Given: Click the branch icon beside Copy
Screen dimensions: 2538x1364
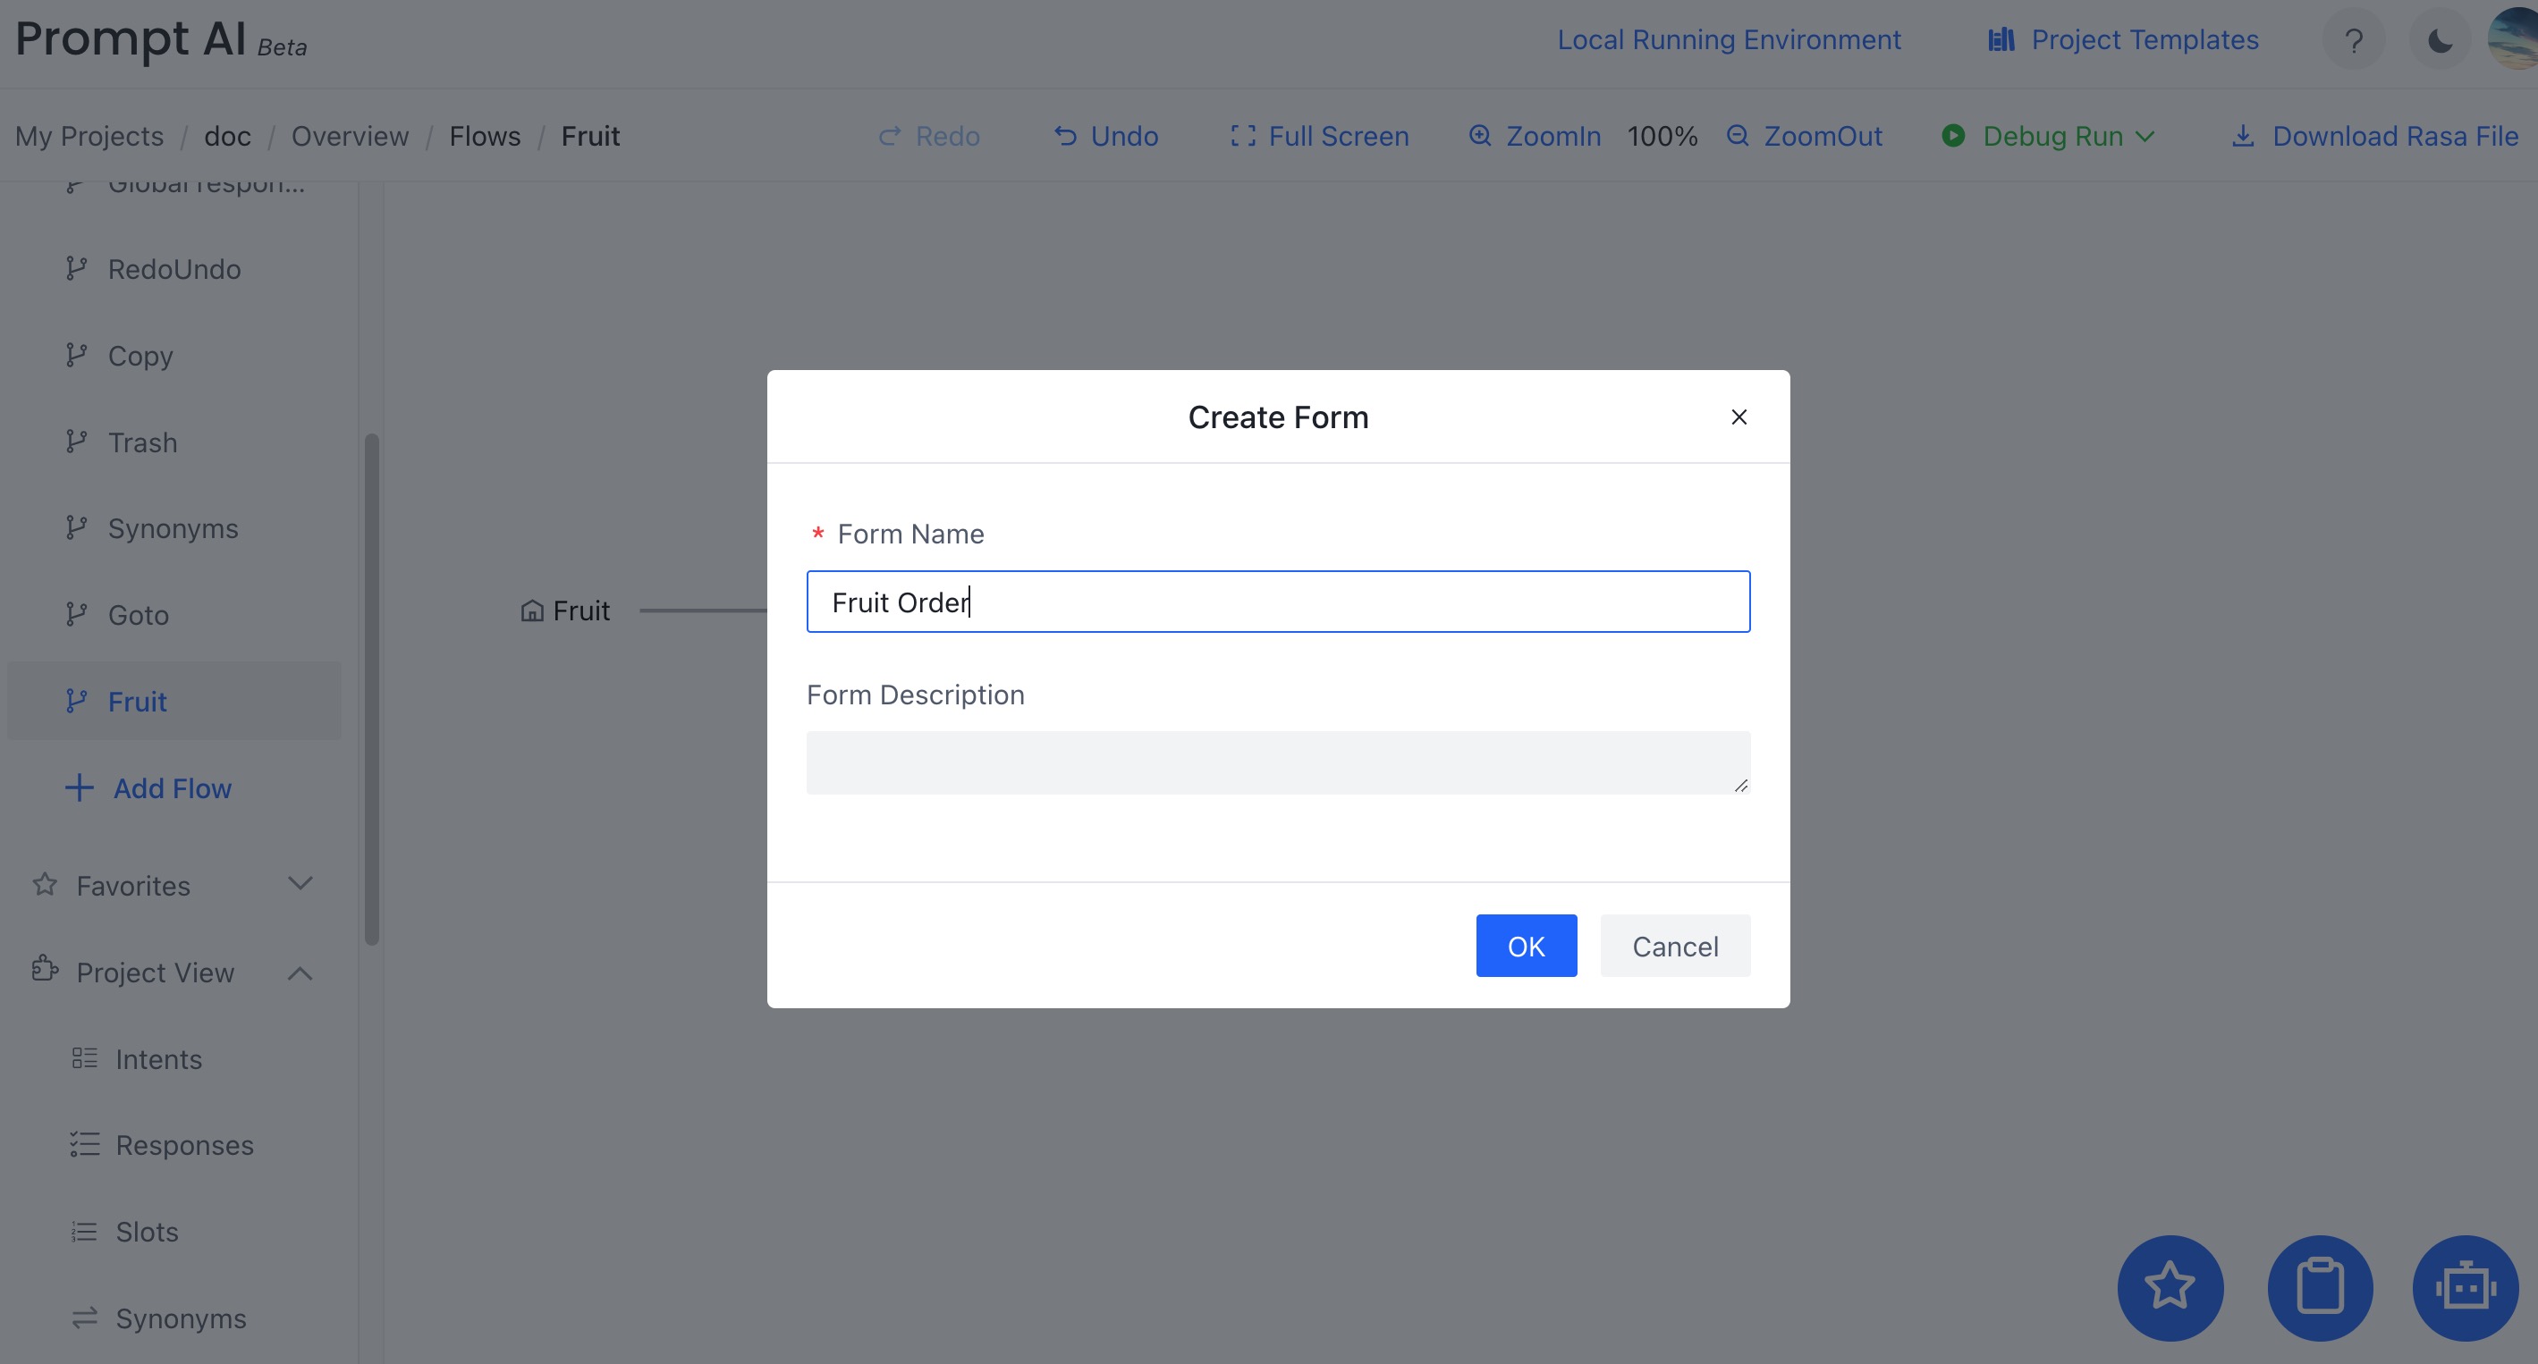Looking at the screenshot, I should (x=76, y=355).
